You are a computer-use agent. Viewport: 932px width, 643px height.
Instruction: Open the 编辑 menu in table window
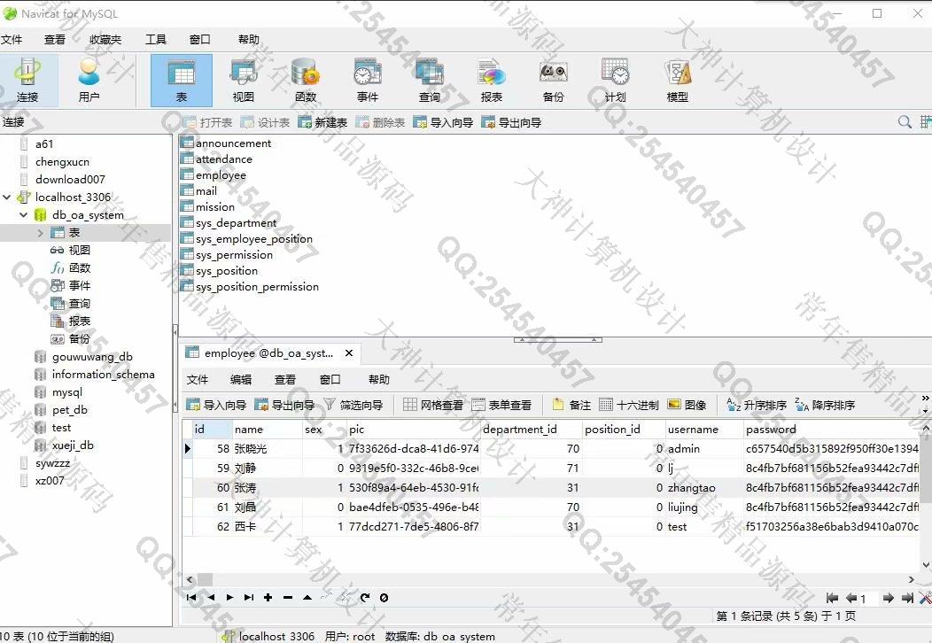click(241, 379)
